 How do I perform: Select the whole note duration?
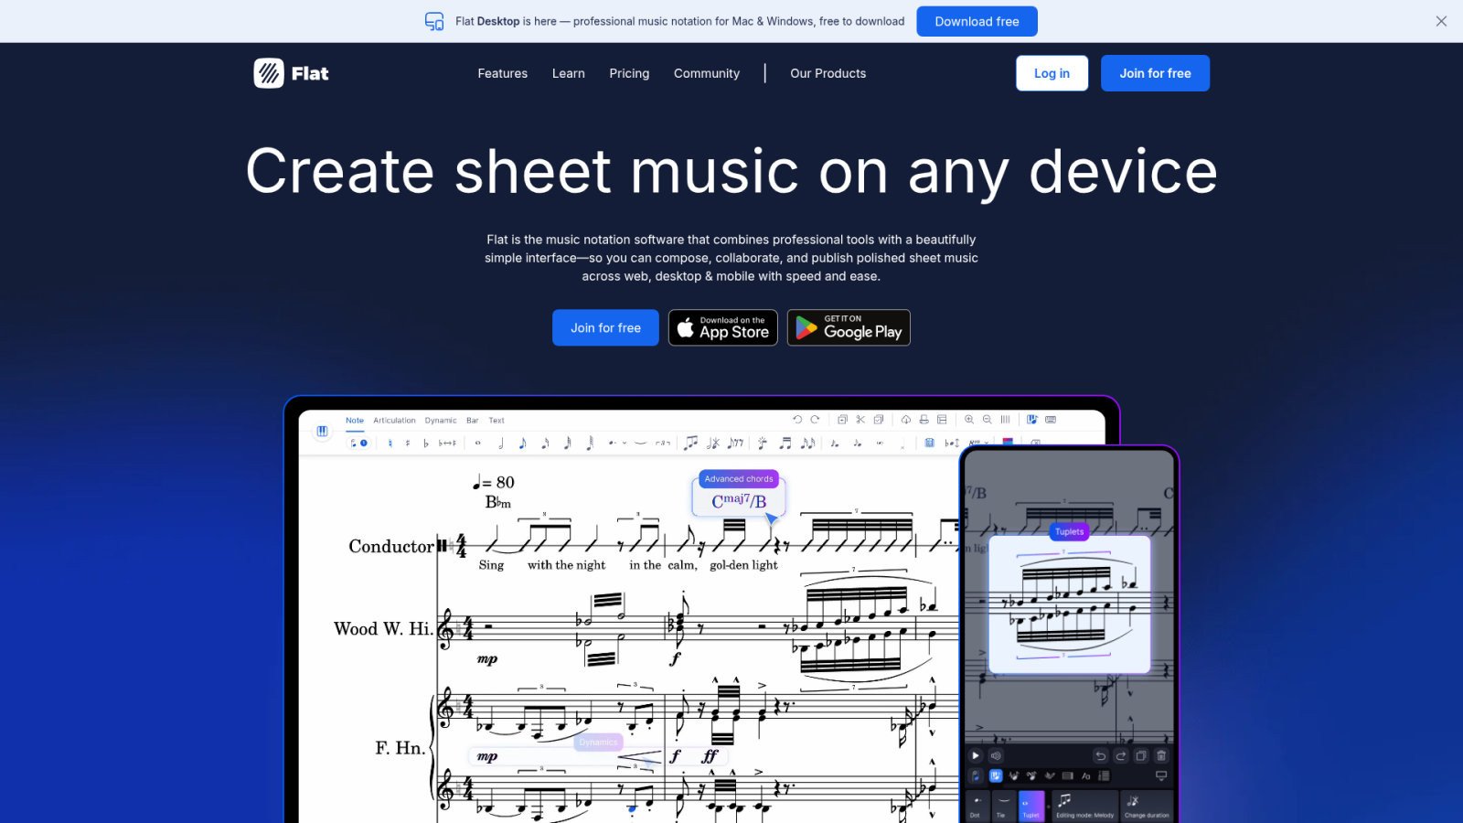click(x=477, y=444)
